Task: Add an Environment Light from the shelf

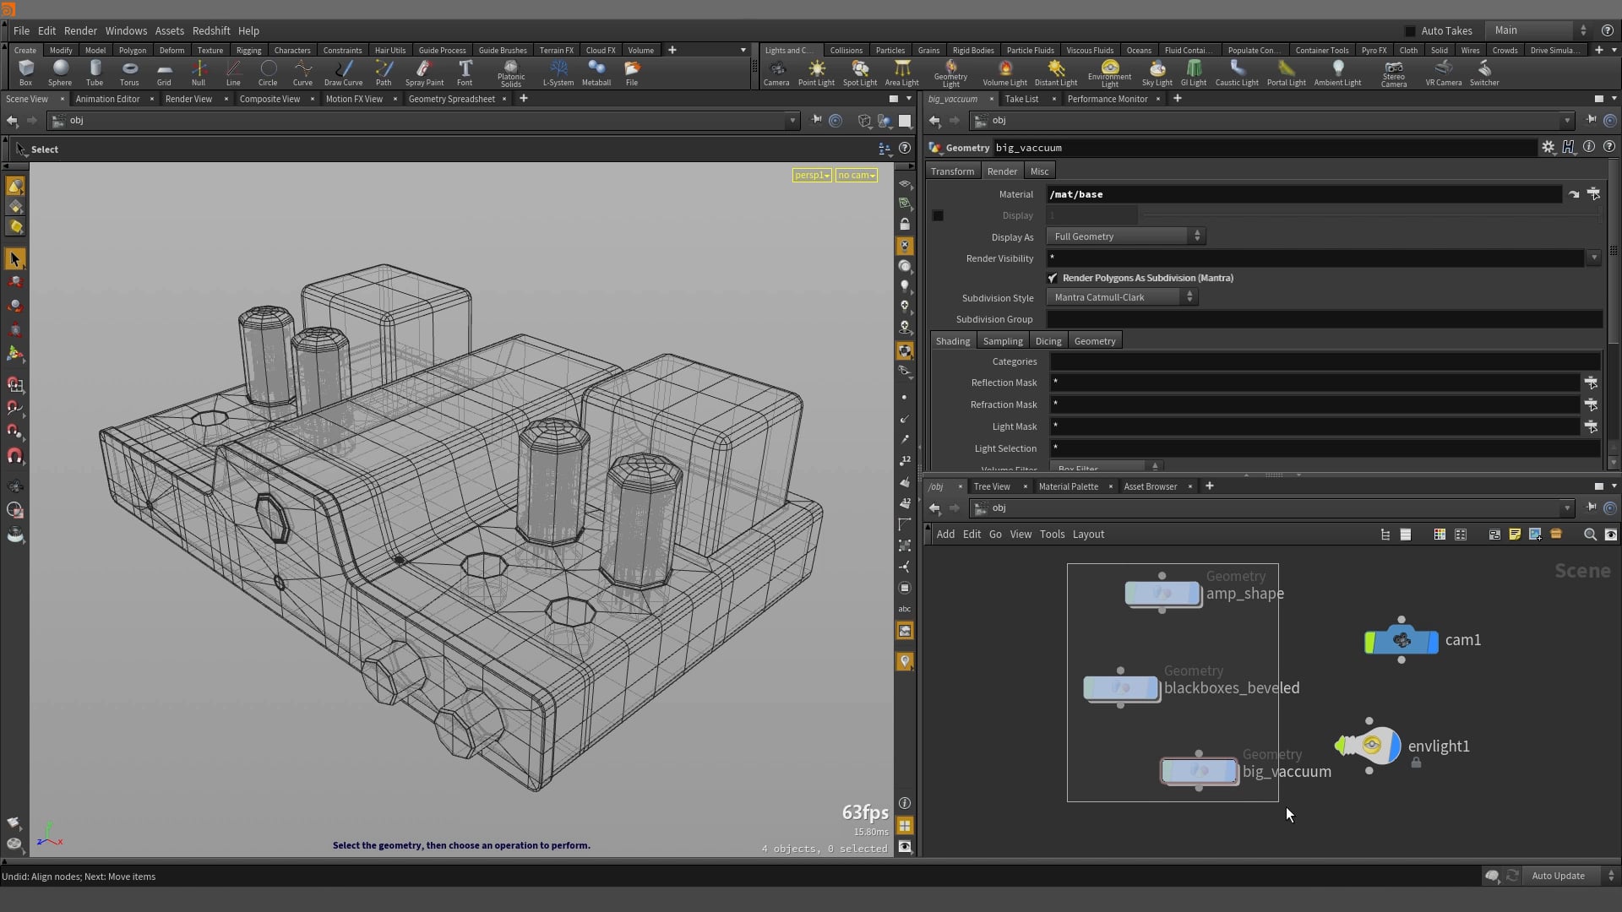Action: click(1109, 73)
